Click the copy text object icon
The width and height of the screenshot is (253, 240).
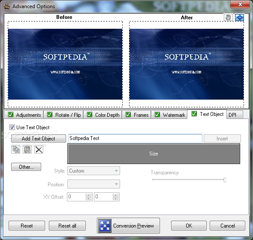coord(16,149)
